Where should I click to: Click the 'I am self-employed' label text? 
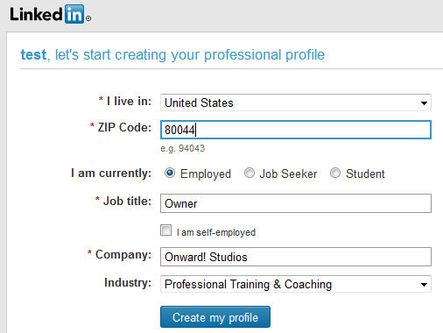(216, 232)
